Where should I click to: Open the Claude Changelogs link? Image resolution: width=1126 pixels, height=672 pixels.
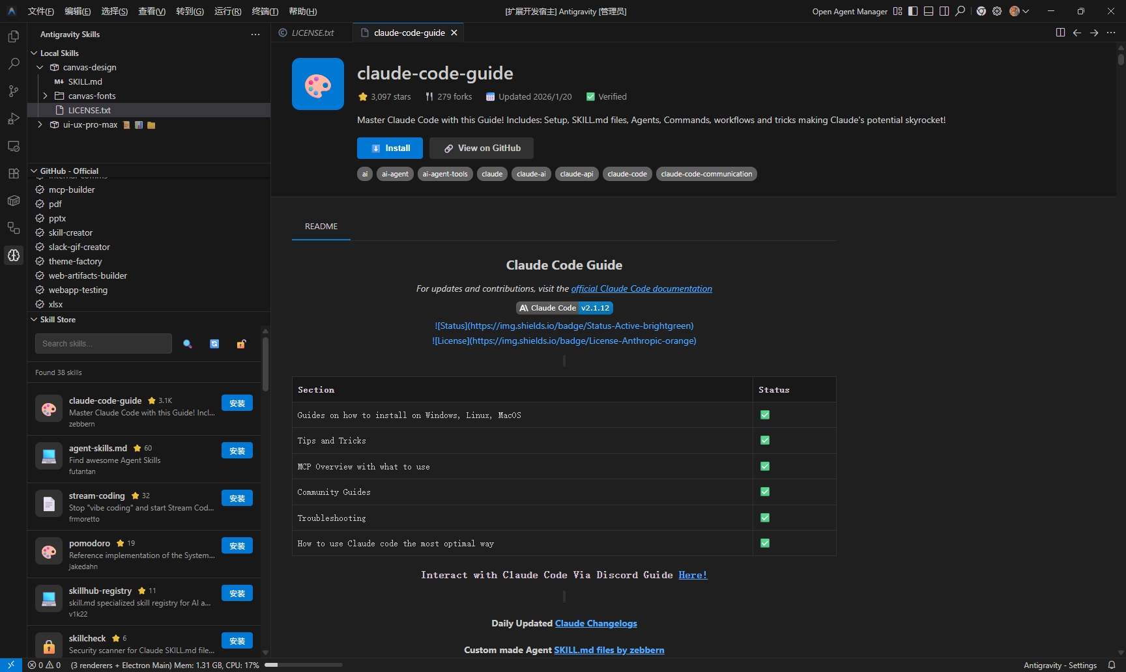point(596,623)
